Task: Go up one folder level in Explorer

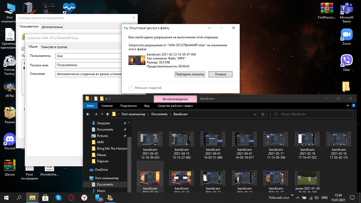Action: 107,114
